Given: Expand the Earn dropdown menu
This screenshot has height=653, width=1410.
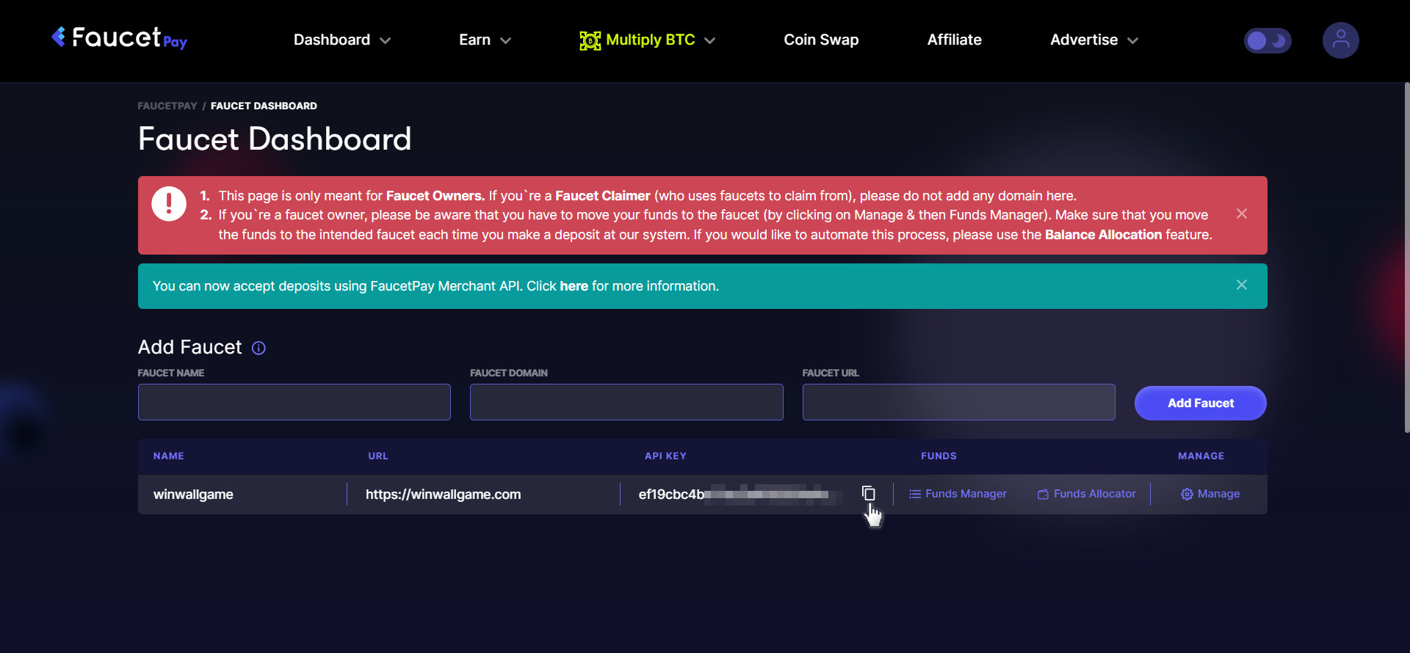Looking at the screenshot, I should [x=485, y=40].
